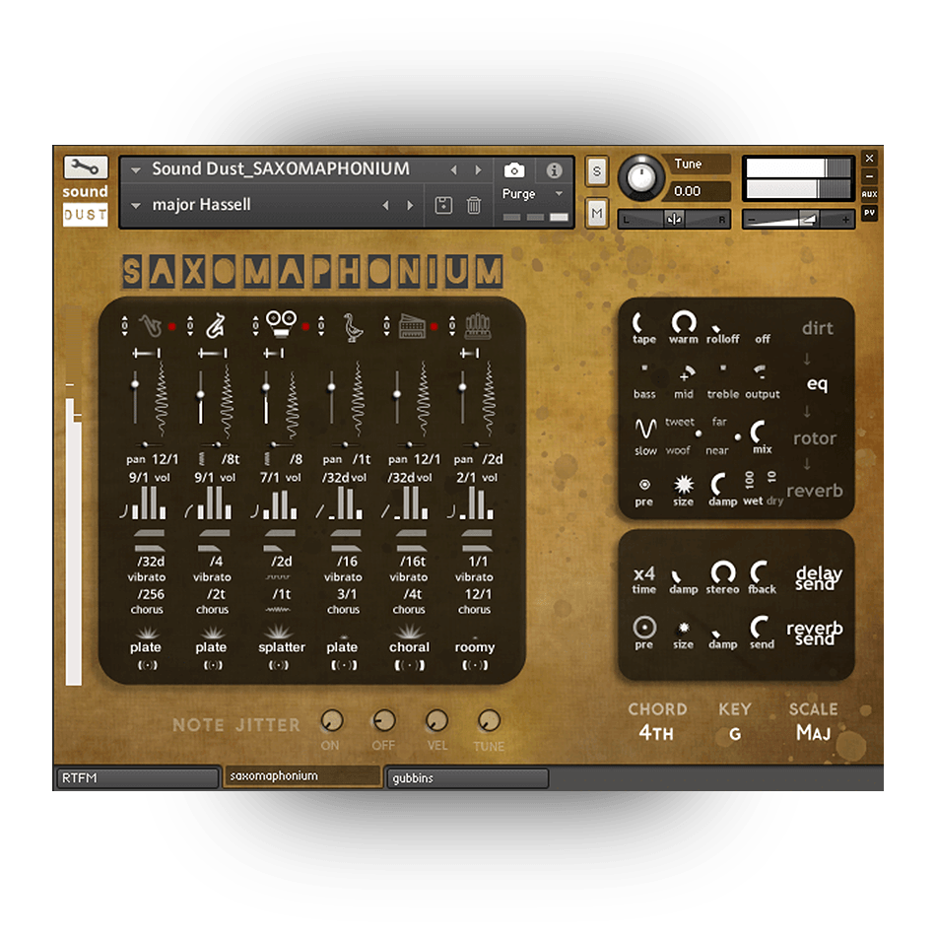Click the first channel plate reverb icon
The image size is (936, 936).
(x=148, y=633)
